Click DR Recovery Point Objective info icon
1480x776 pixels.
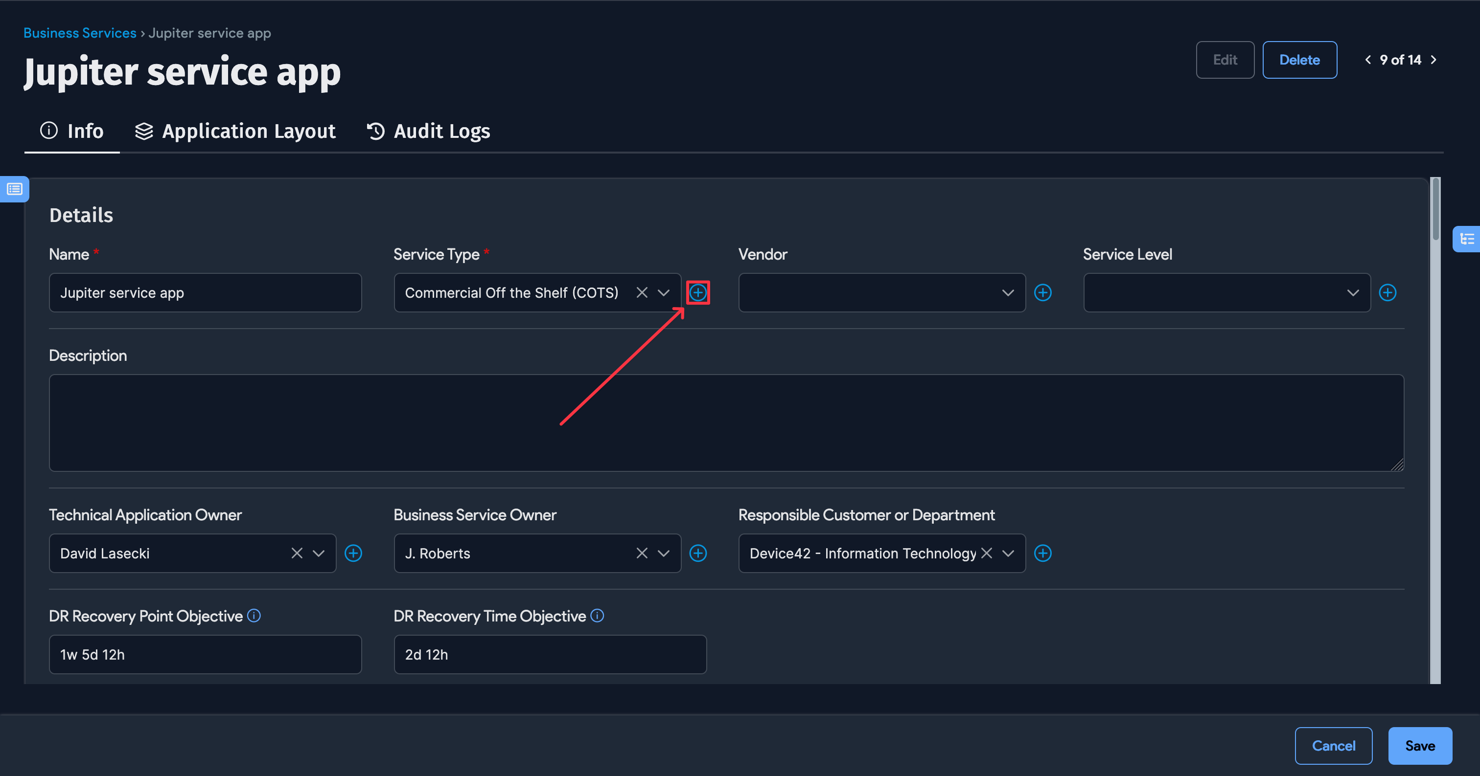pos(254,616)
